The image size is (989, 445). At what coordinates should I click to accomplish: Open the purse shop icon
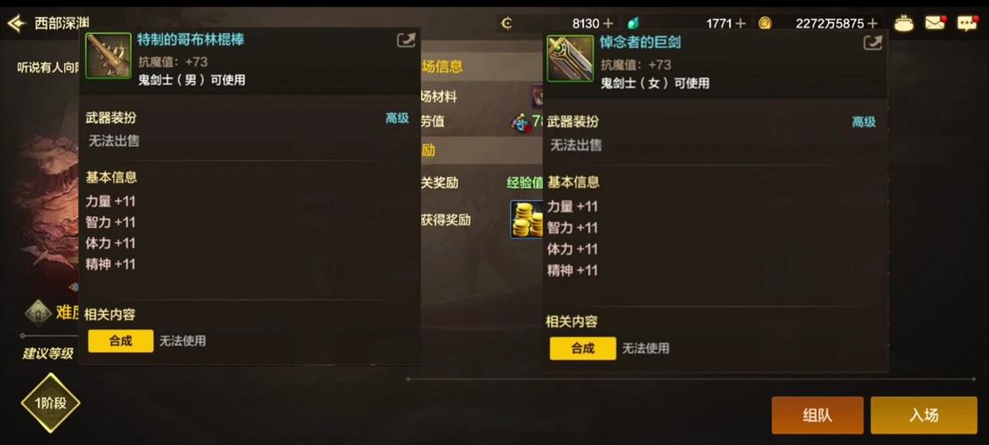tap(904, 23)
